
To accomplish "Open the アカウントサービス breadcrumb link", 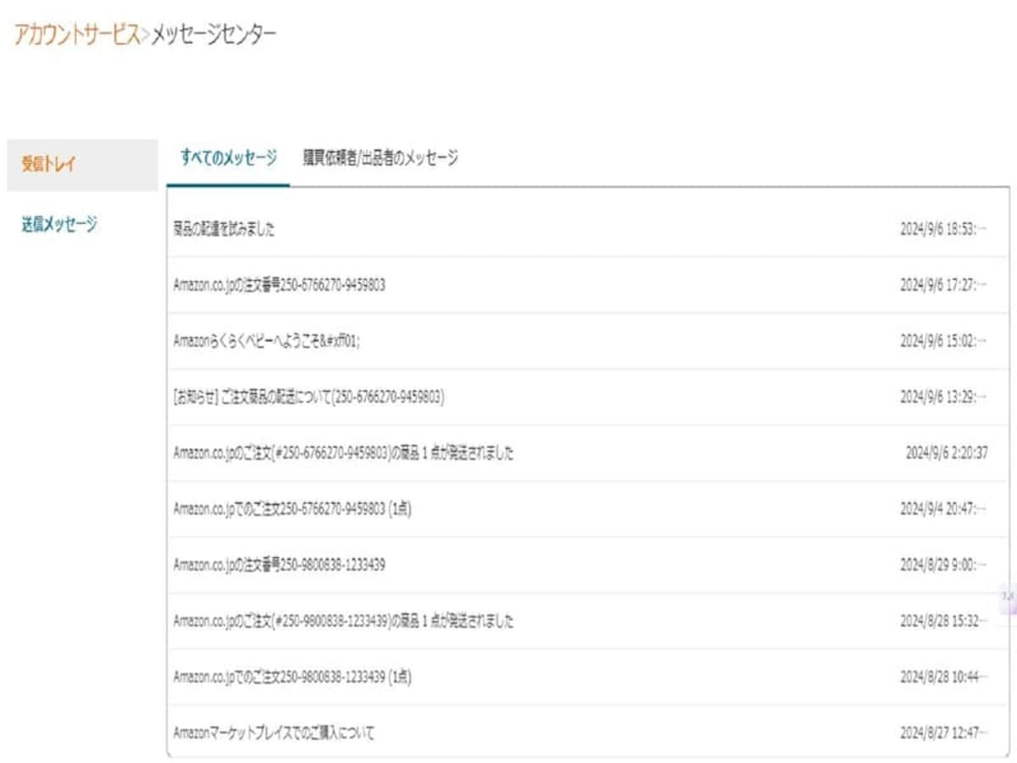I will 77,36.
